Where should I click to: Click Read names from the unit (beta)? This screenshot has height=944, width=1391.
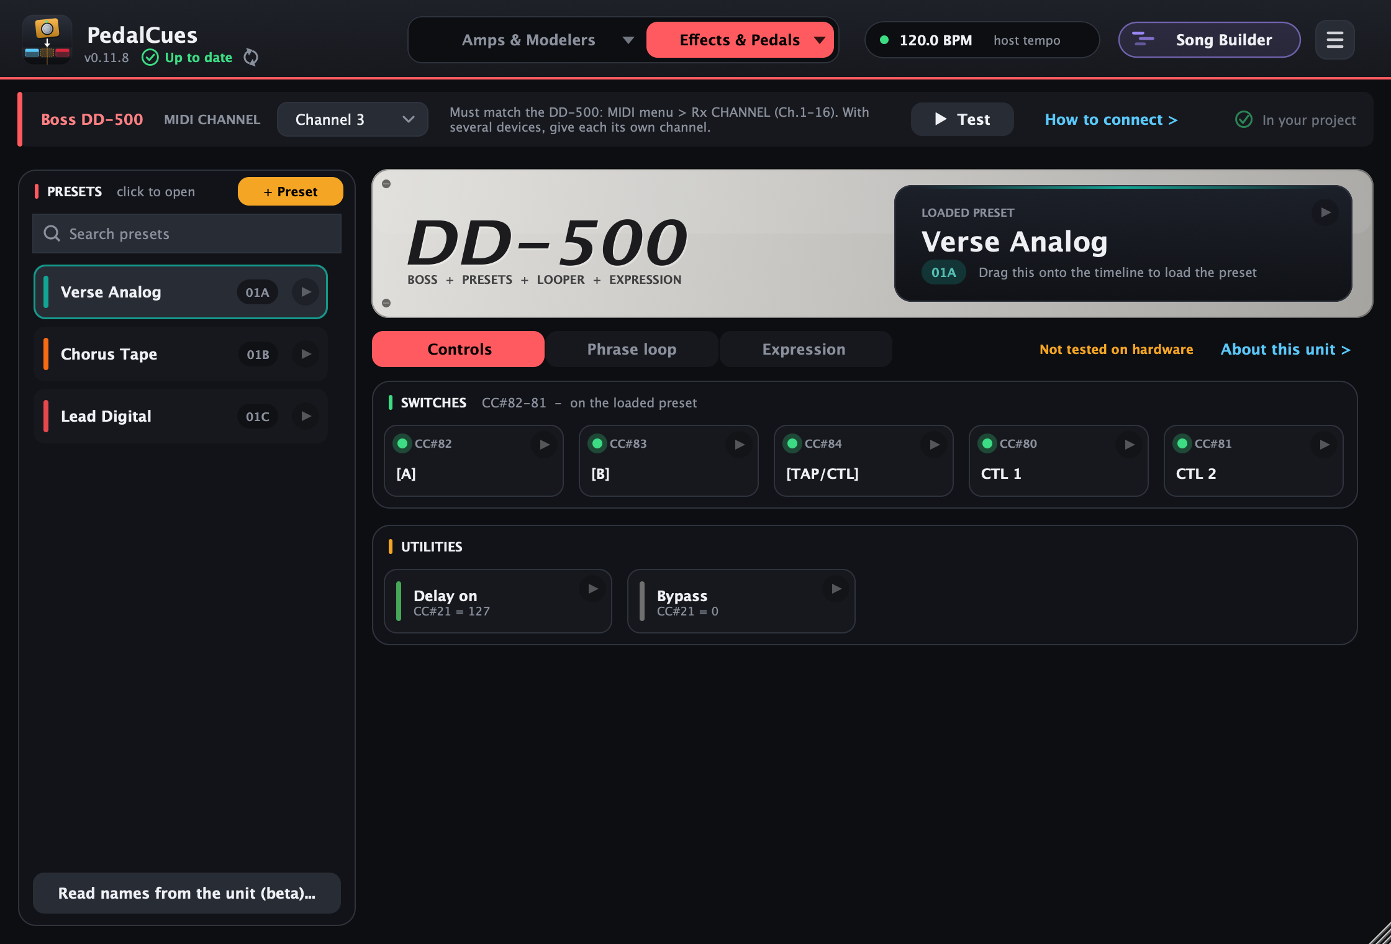186,893
